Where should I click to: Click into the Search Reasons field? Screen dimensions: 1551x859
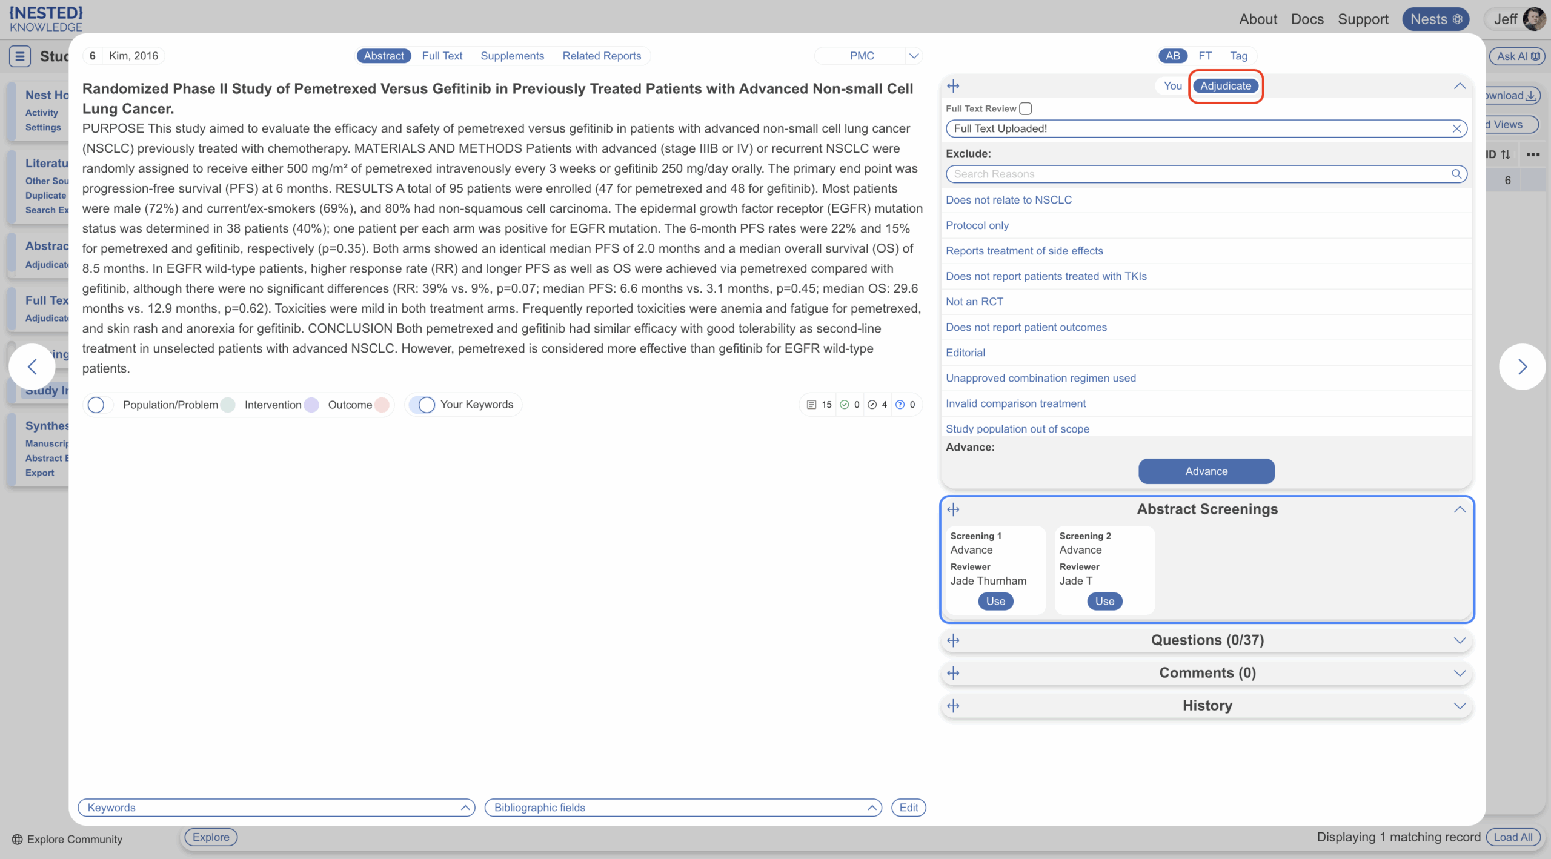pyautogui.click(x=1200, y=174)
